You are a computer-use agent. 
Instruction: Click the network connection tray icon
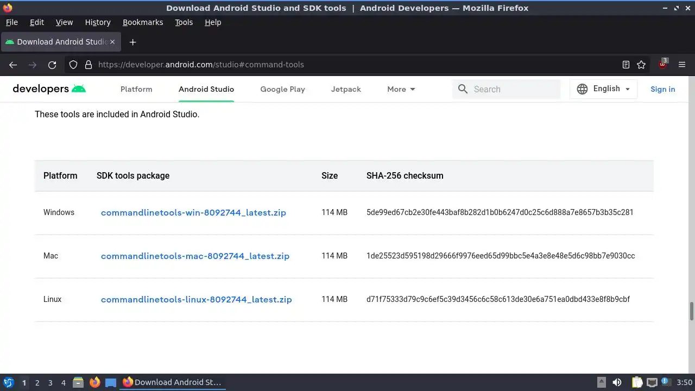tap(652, 382)
